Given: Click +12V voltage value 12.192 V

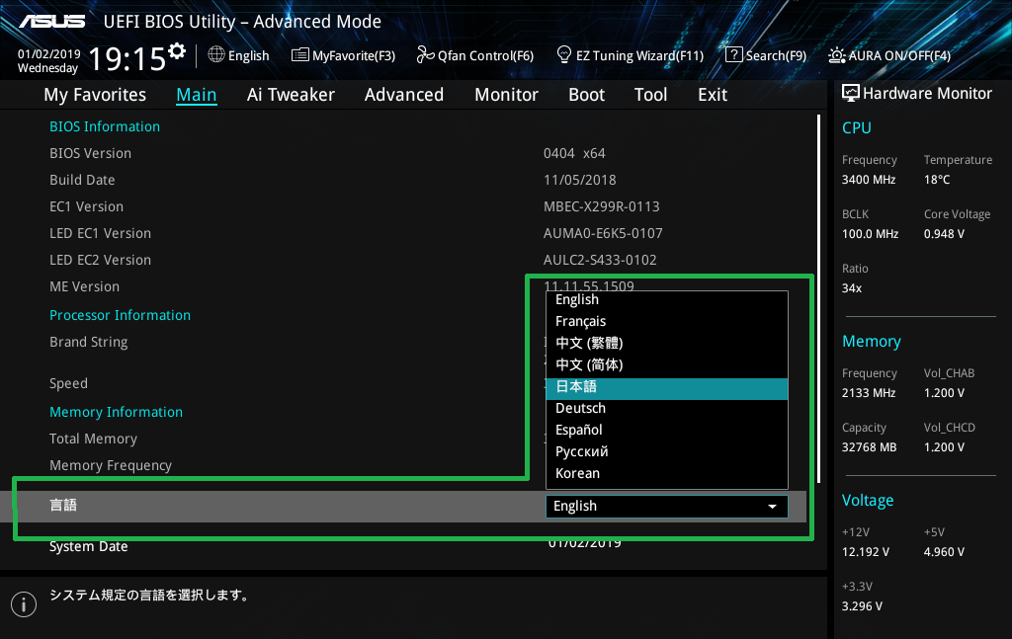Looking at the screenshot, I should coord(865,552).
